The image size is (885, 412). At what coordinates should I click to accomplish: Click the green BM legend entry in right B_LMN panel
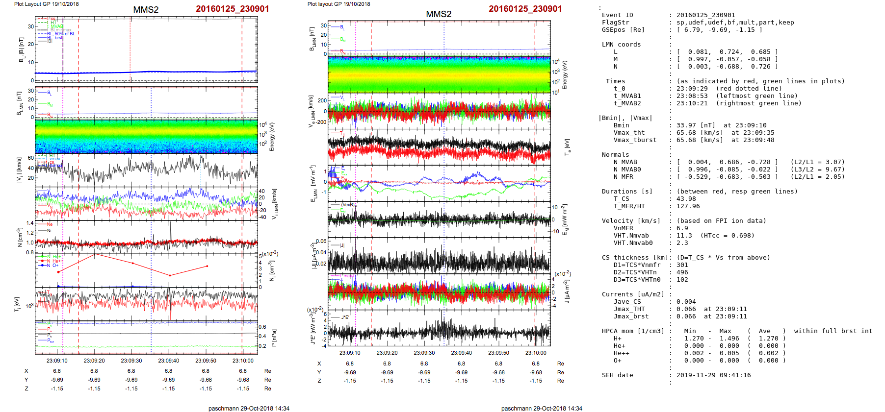pos(342,40)
